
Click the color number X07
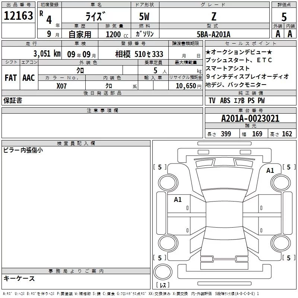(61, 85)
